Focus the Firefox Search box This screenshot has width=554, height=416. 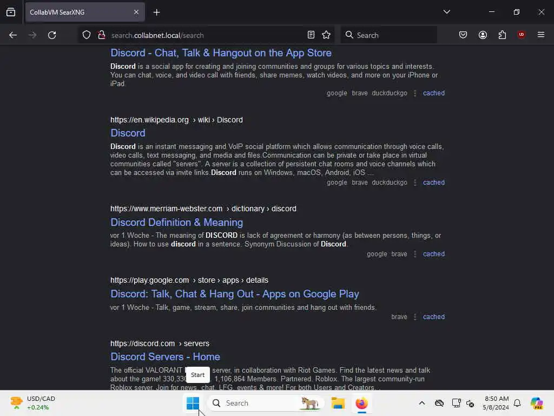pos(388,35)
